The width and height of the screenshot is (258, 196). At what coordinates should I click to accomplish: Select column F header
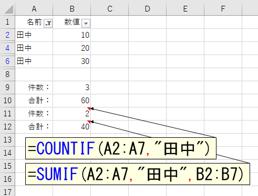[223, 9]
